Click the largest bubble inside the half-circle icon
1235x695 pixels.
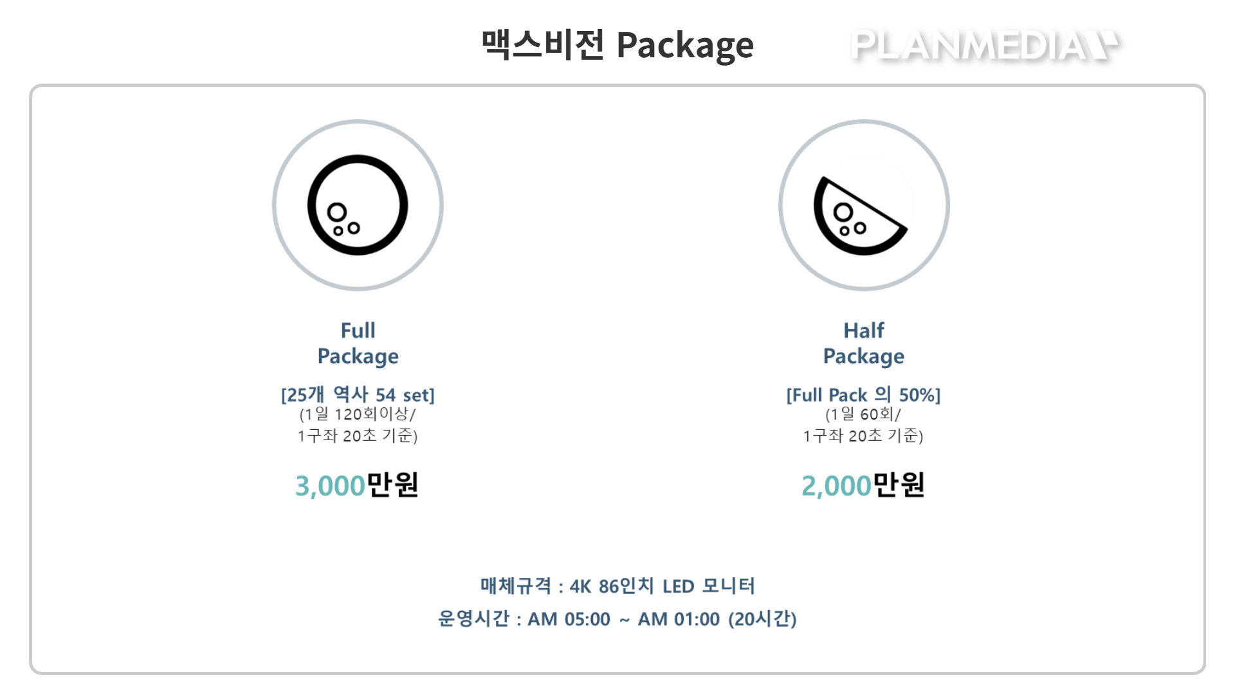click(843, 212)
